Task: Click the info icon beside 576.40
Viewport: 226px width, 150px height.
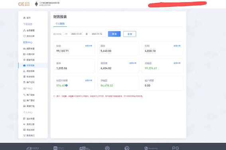Action: pyautogui.click(x=67, y=85)
